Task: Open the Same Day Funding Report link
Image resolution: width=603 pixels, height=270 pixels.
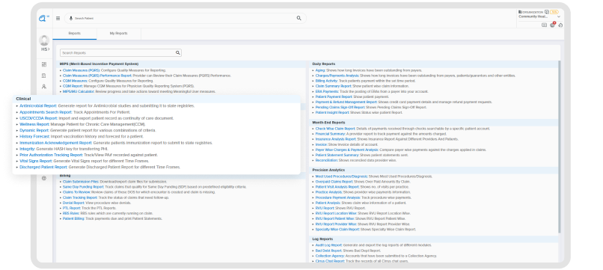Action: coord(84,187)
